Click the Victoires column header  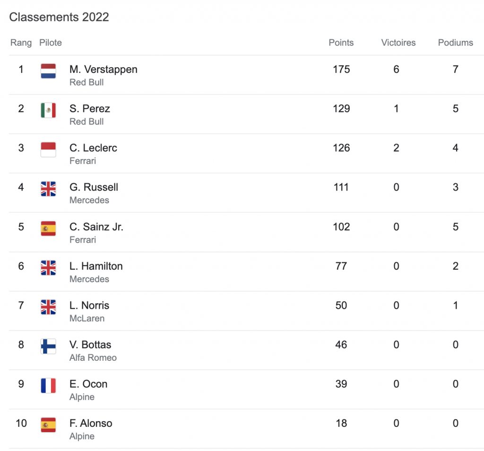point(398,43)
